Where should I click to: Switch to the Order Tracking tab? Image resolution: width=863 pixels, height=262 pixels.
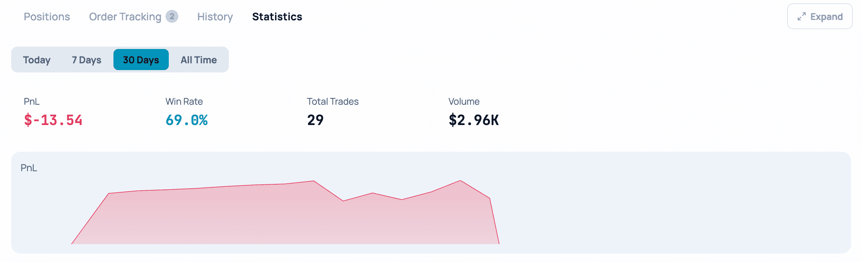pyautogui.click(x=125, y=17)
